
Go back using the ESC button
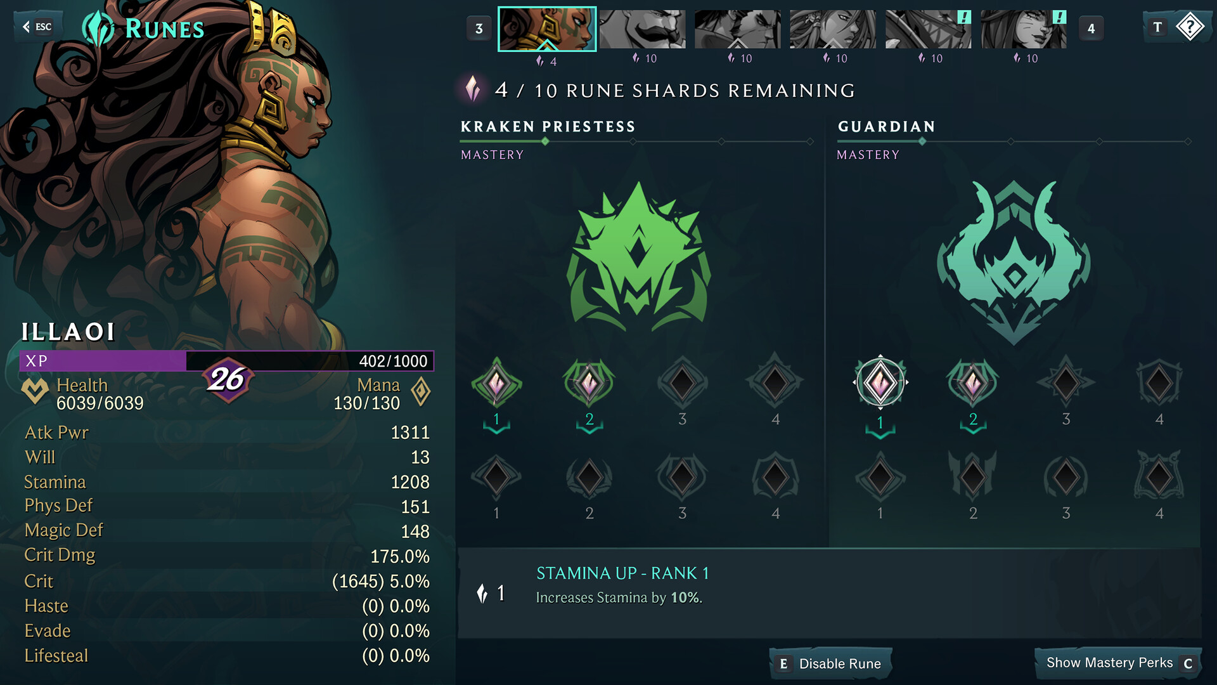coord(37,27)
